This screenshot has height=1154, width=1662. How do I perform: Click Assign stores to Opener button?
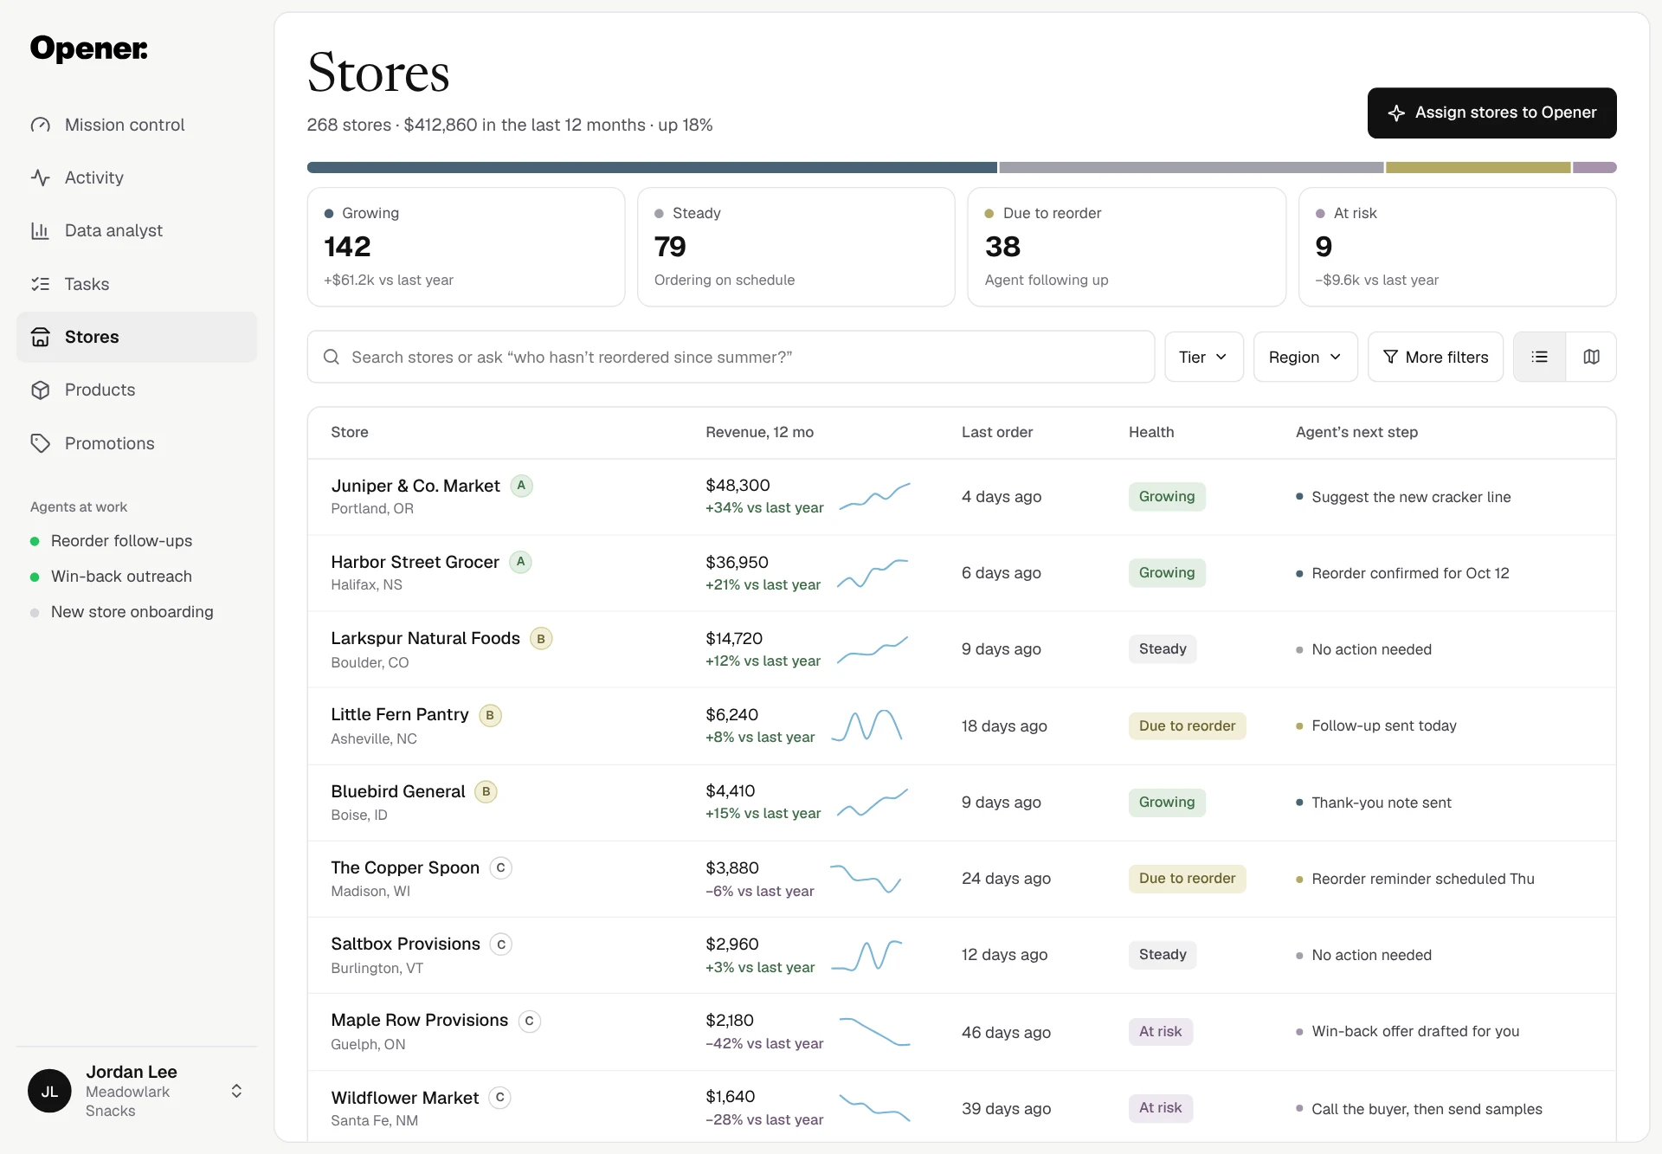click(x=1491, y=113)
